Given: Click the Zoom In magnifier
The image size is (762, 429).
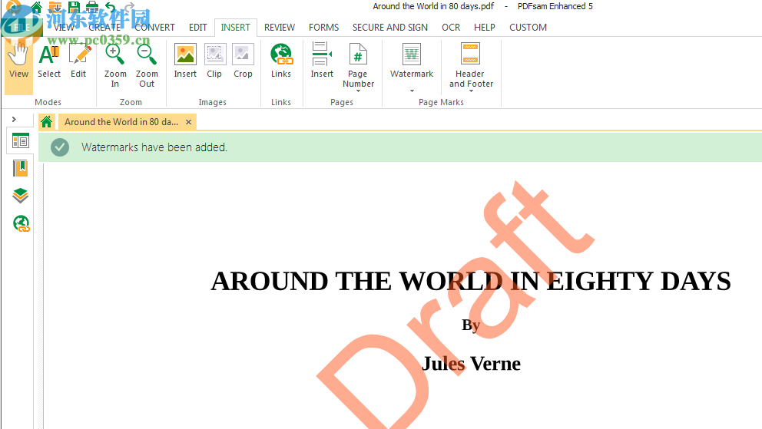Looking at the screenshot, I should pyautogui.click(x=115, y=65).
